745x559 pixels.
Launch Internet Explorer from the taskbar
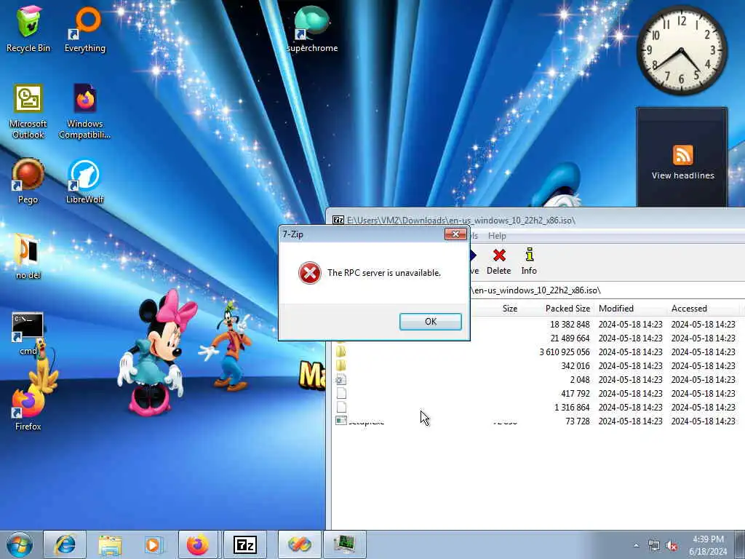pyautogui.click(x=65, y=544)
